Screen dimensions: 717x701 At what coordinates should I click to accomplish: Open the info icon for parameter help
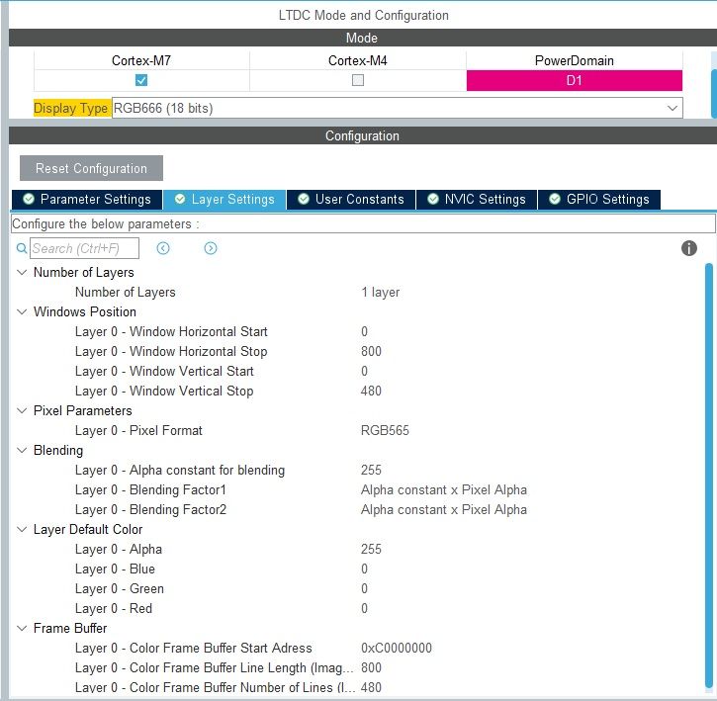pos(689,248)
